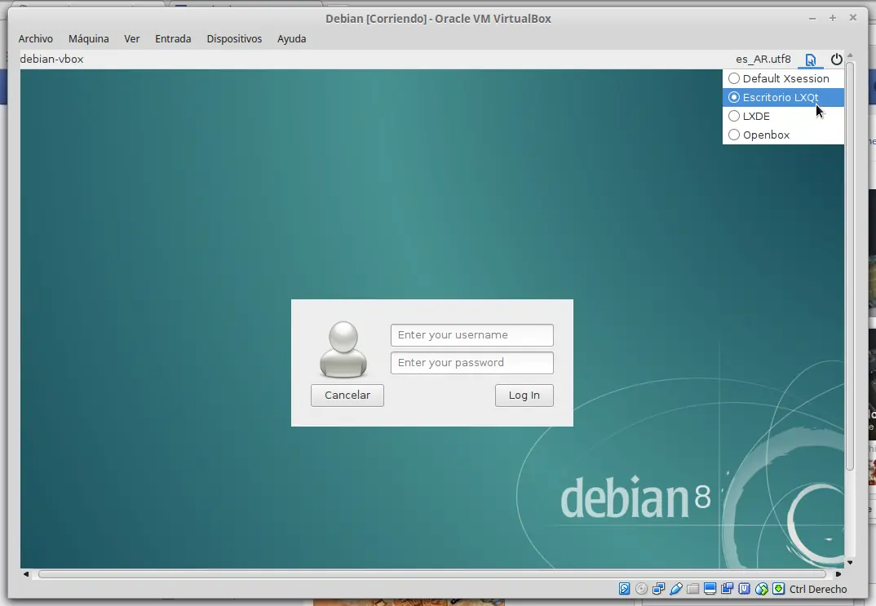The image size is (876, 606).
Task: Maximize the VirtualBox window
Action: point(833,19)
